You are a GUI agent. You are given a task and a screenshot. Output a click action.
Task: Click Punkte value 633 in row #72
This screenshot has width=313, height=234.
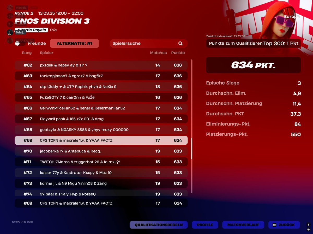coord(178,173)
